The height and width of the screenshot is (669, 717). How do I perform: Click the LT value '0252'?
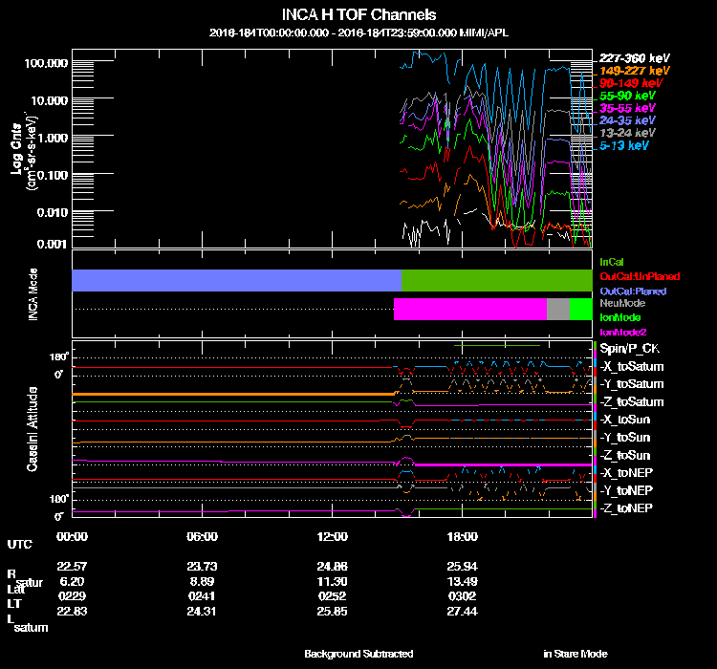click(333, 596)
